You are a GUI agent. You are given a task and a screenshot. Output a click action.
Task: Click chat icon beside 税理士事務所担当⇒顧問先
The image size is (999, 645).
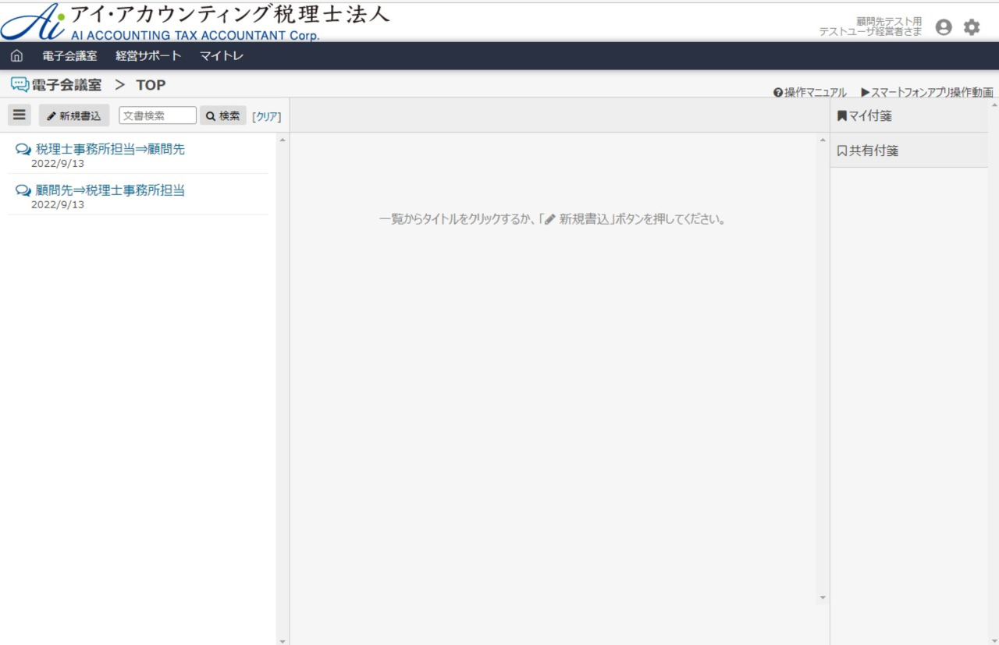[x=23, y=150]
